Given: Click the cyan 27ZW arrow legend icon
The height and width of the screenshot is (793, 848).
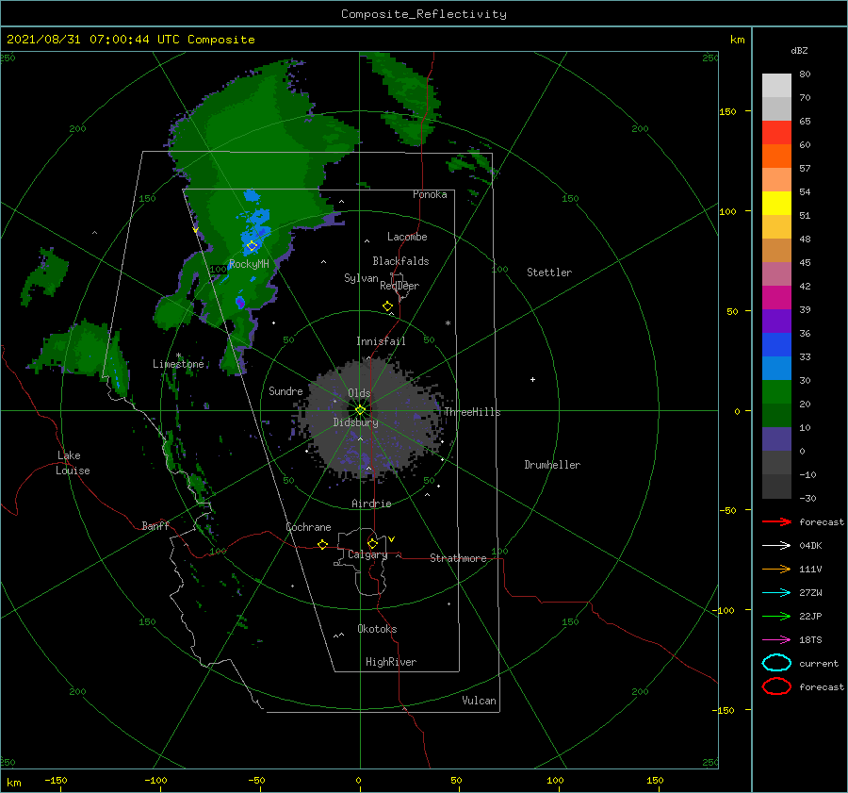Looking at the screenshot, I should (x=776, y=593).
